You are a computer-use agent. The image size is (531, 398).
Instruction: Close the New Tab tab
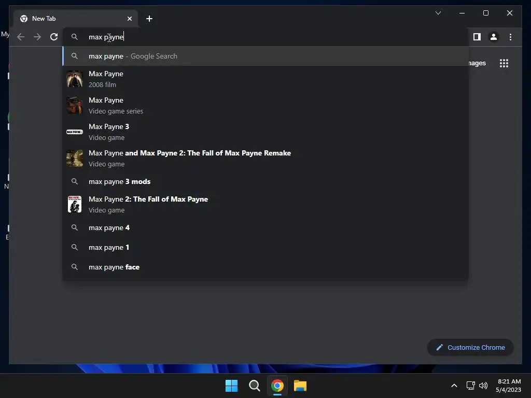tap(129, 19)
